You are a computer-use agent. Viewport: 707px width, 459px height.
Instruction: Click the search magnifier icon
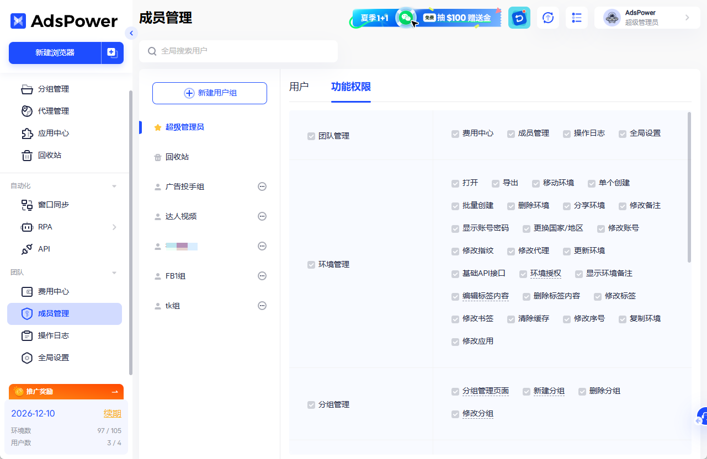pos(152,51)
